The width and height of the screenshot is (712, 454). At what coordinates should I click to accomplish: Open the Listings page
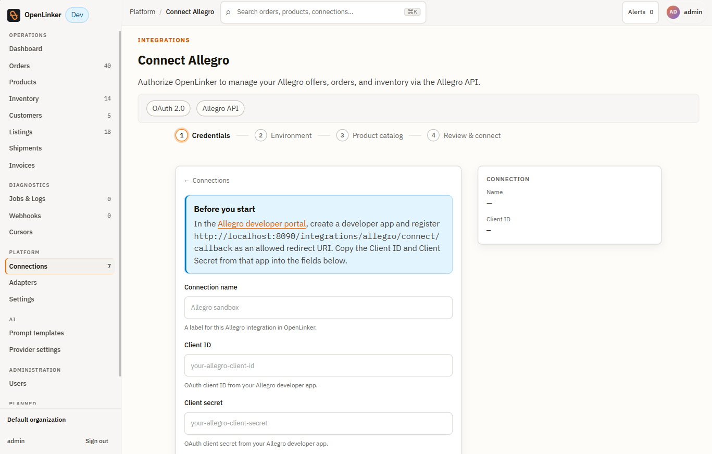(60, 132)
